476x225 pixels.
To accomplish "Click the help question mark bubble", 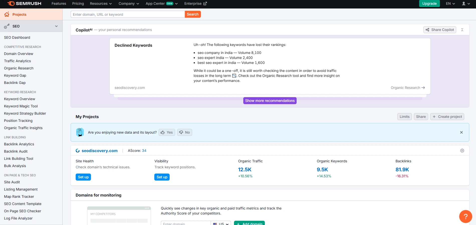I will (465, 216).
